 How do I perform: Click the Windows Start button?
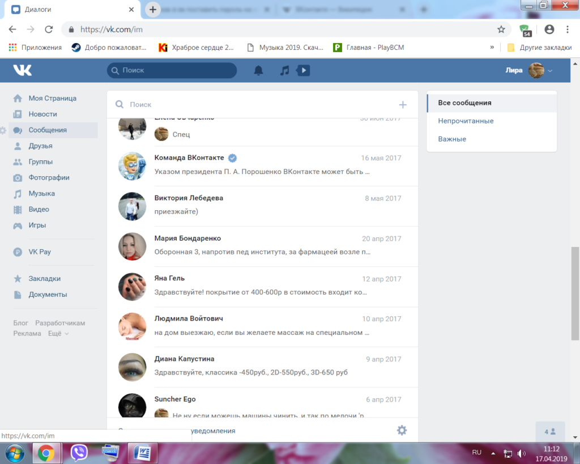pyautogui.click(x=15, y=453)
